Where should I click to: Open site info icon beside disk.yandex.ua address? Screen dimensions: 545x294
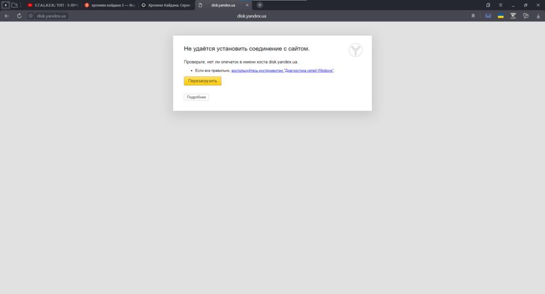pyautogui.click(x=31, y=16)
